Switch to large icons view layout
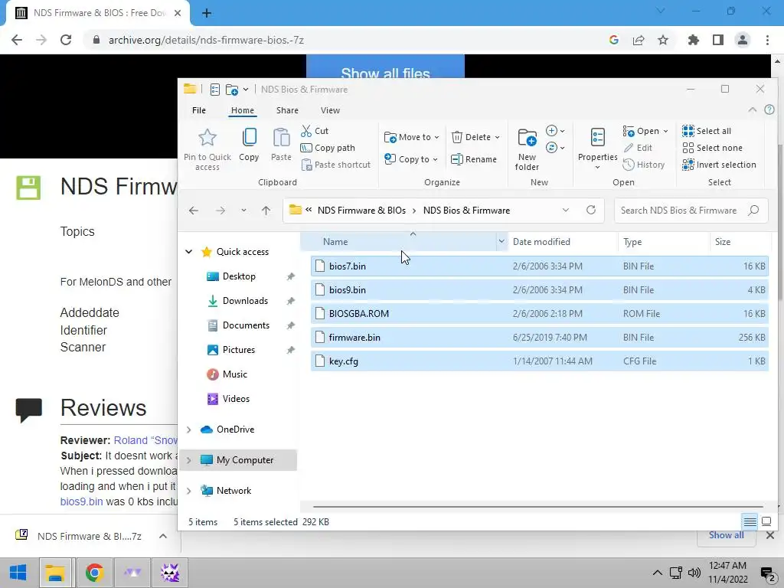784x588 pixels. pyautogui.click(x=766, y=522)
